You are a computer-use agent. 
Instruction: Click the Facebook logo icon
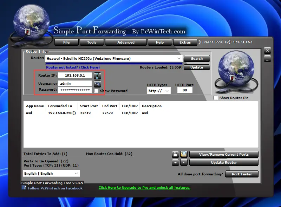pos(24,188)
